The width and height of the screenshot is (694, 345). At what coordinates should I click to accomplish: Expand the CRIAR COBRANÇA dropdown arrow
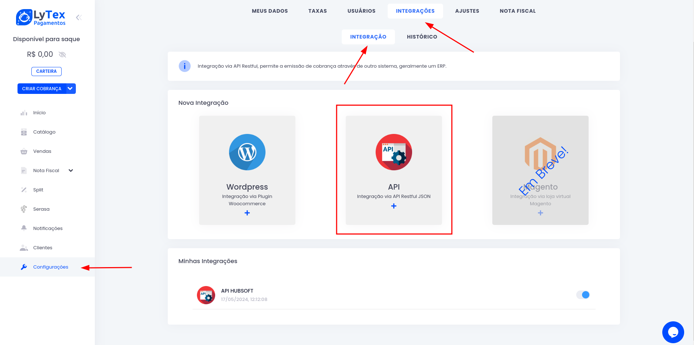70,89
